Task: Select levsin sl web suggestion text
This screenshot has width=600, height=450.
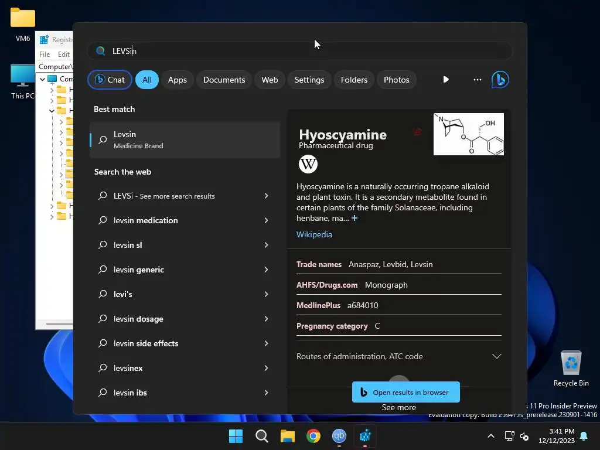Action: point(127,245)
